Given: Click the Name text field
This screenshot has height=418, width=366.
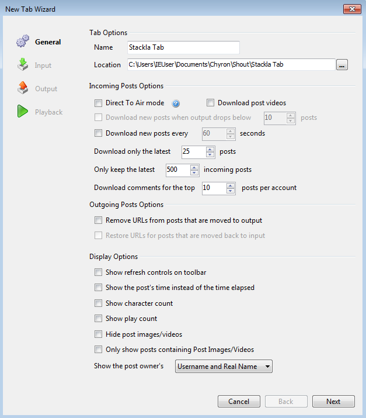Looking at the screenshot, I should (183, 47).
